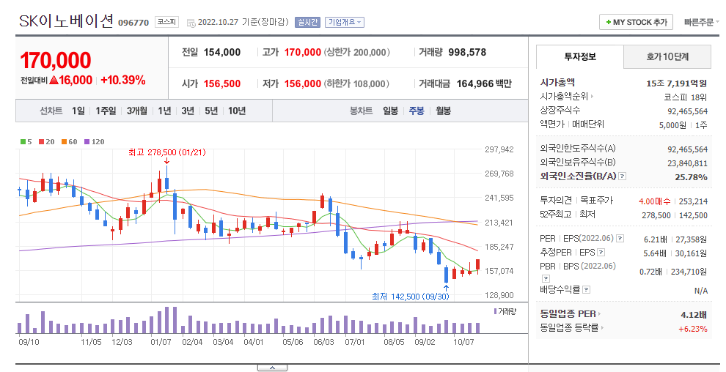The width and height of the screenshot is (726, 372).
Task: Show the 일봉 daily candle chart
Action: [390, 111]
